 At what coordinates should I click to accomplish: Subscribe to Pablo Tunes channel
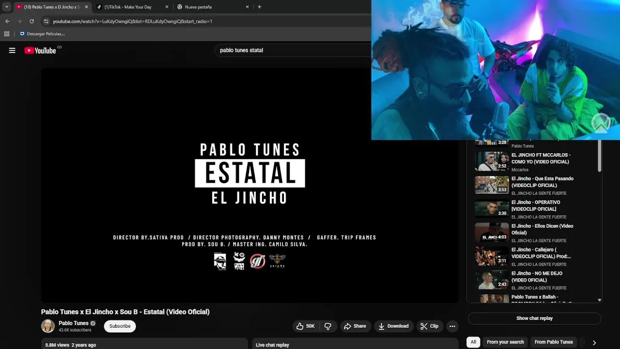[x=120, y=326]
